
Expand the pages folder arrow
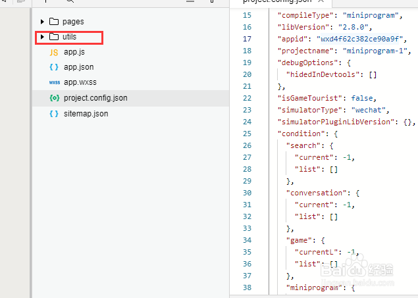pos(43,22)
